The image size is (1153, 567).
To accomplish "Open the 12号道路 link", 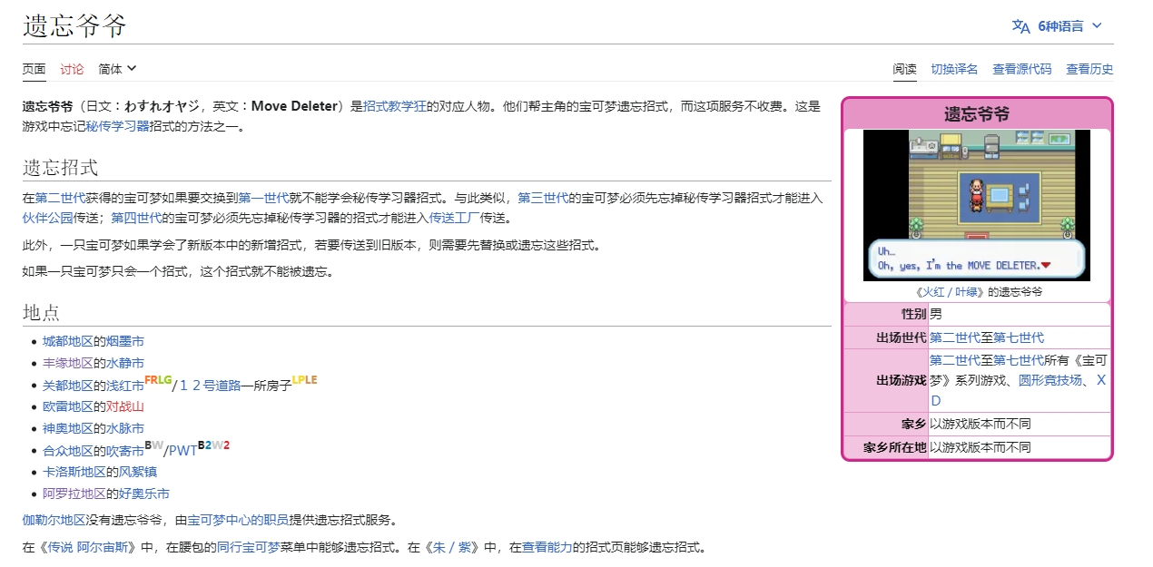I will click(210, 386).
